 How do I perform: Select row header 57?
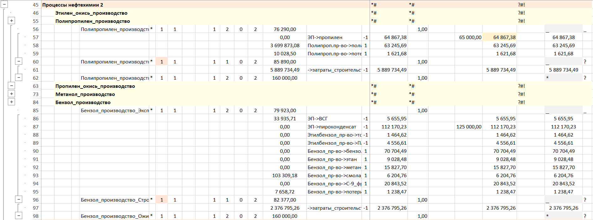point(36,37)
